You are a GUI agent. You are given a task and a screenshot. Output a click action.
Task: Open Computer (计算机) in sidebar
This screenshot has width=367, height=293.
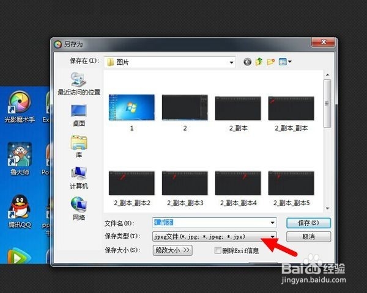click(79, 178)
